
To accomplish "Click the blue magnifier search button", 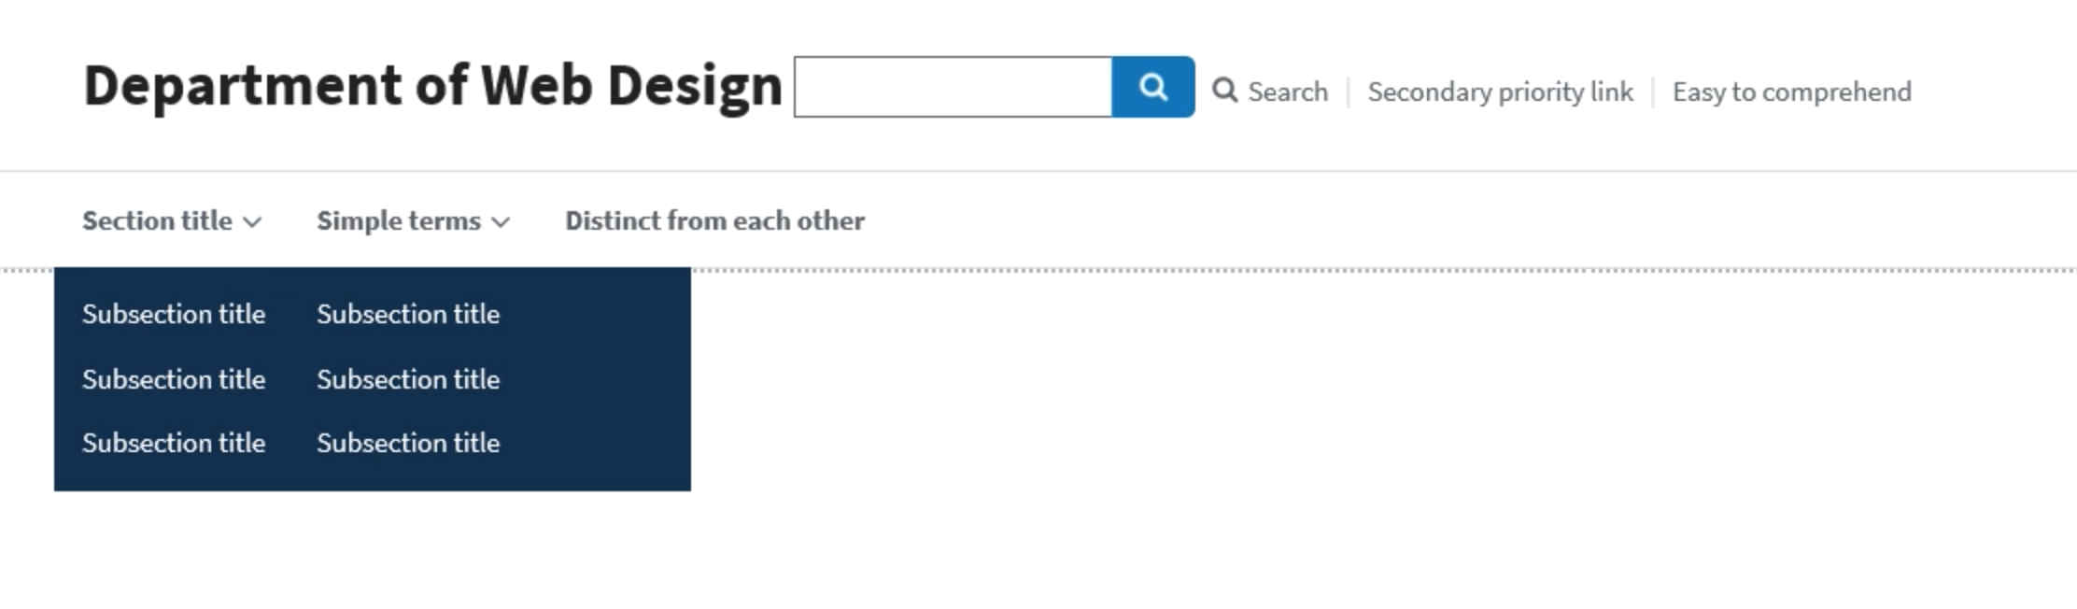I will click(1153, 87).
